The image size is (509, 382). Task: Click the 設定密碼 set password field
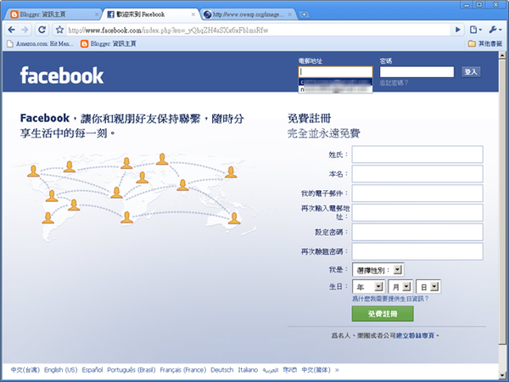(417, 232)
